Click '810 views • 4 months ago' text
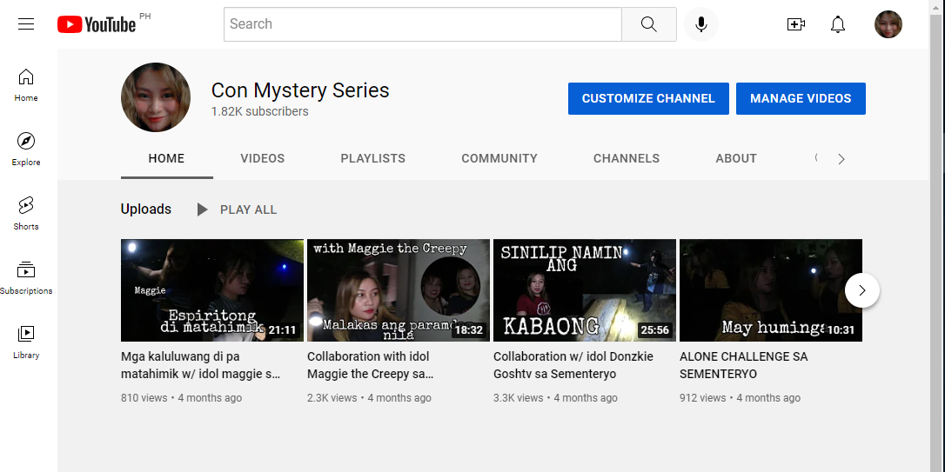This screenshot has height=472, width=945. (x=181, y=398)
